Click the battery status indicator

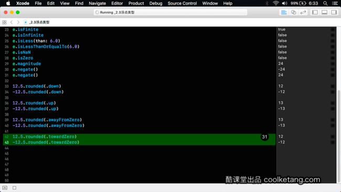pyautogui.click(x=299, y=3)
